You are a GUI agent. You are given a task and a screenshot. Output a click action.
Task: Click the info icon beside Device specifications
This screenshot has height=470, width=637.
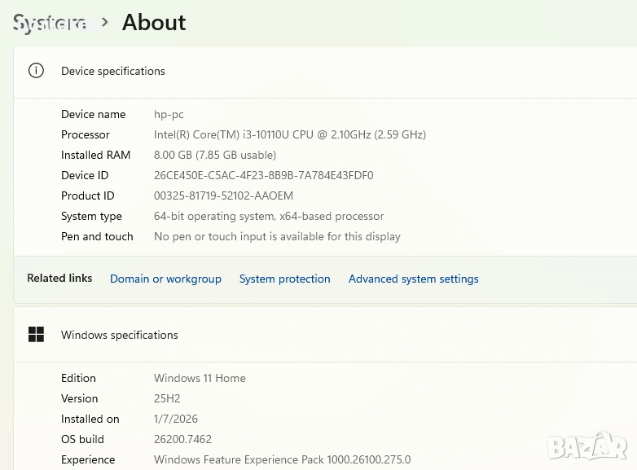36,71
